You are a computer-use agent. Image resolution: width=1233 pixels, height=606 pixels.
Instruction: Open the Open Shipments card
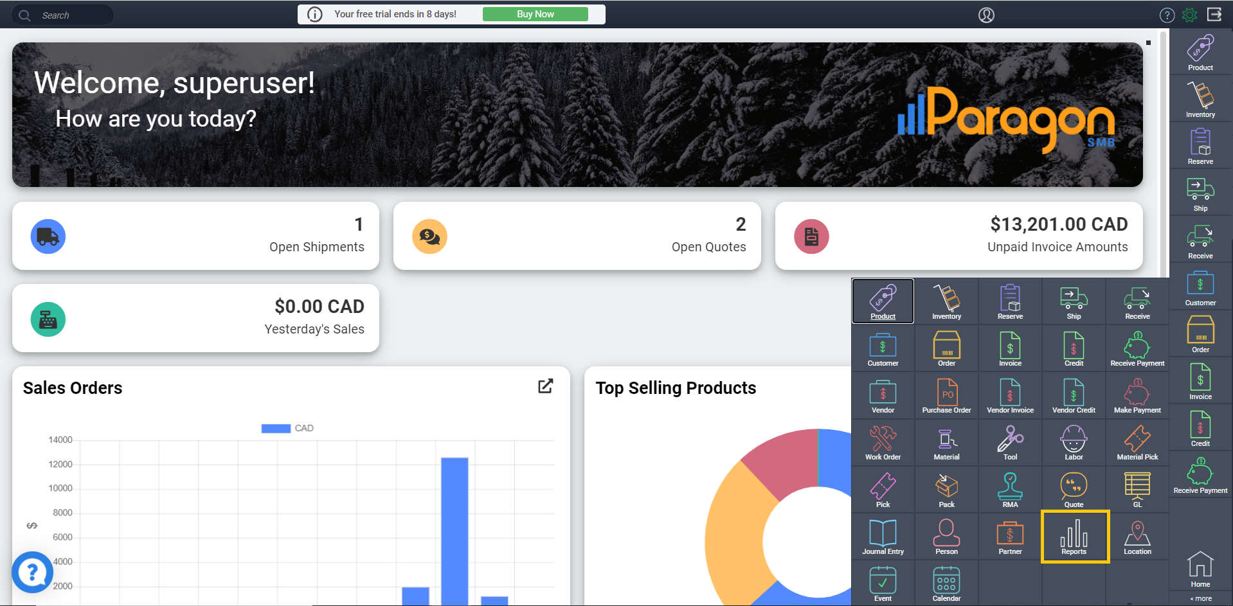[x=195, y=236]
